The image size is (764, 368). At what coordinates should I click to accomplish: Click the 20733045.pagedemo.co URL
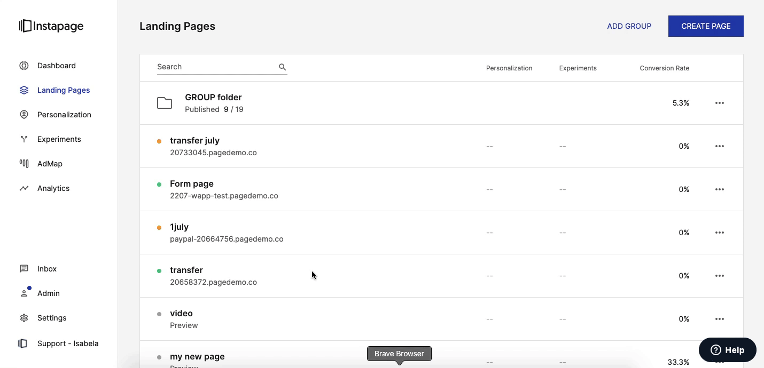213,153
